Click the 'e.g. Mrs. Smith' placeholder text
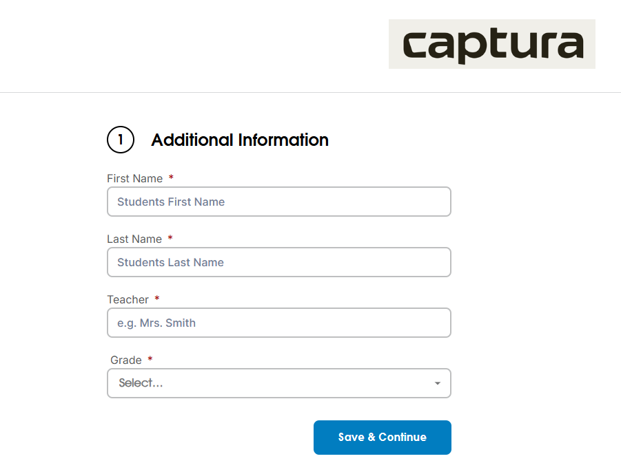This screenshot has width=621, height=474. pyautogui.click(x=156, y=323)
